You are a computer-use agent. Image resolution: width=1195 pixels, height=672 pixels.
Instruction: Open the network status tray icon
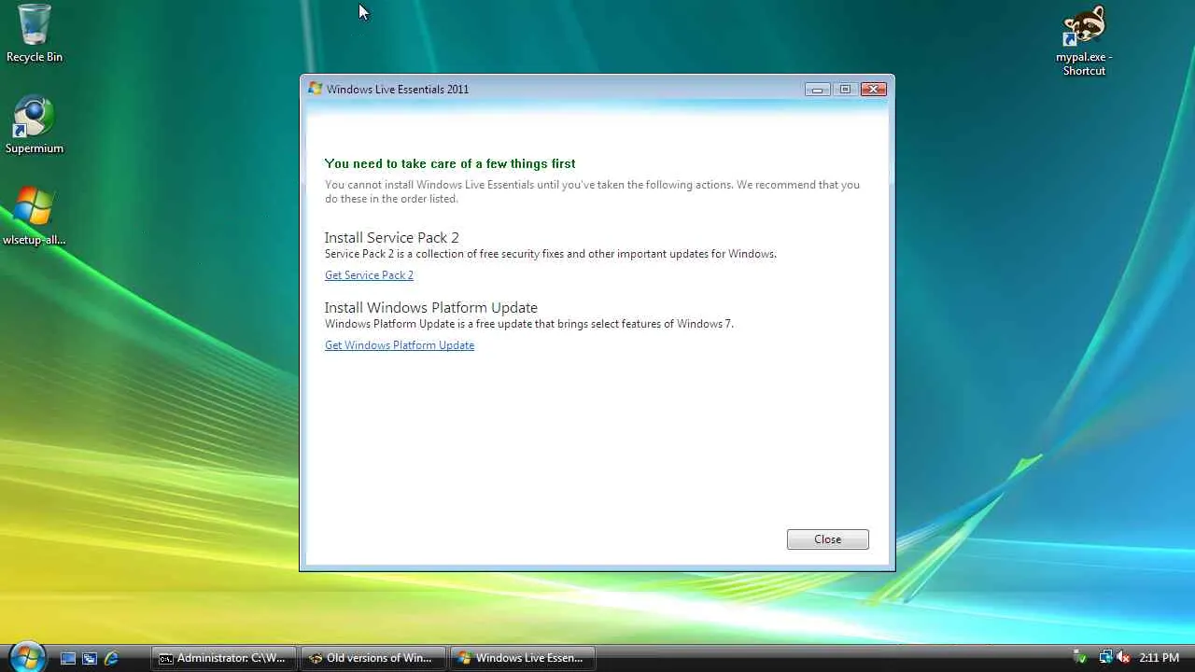[1105, 658]
